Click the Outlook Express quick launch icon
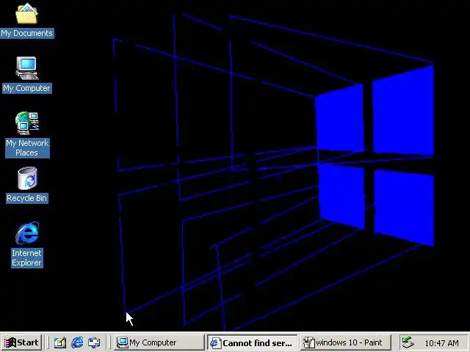This screenshot has height=352, width=470. 94,342
